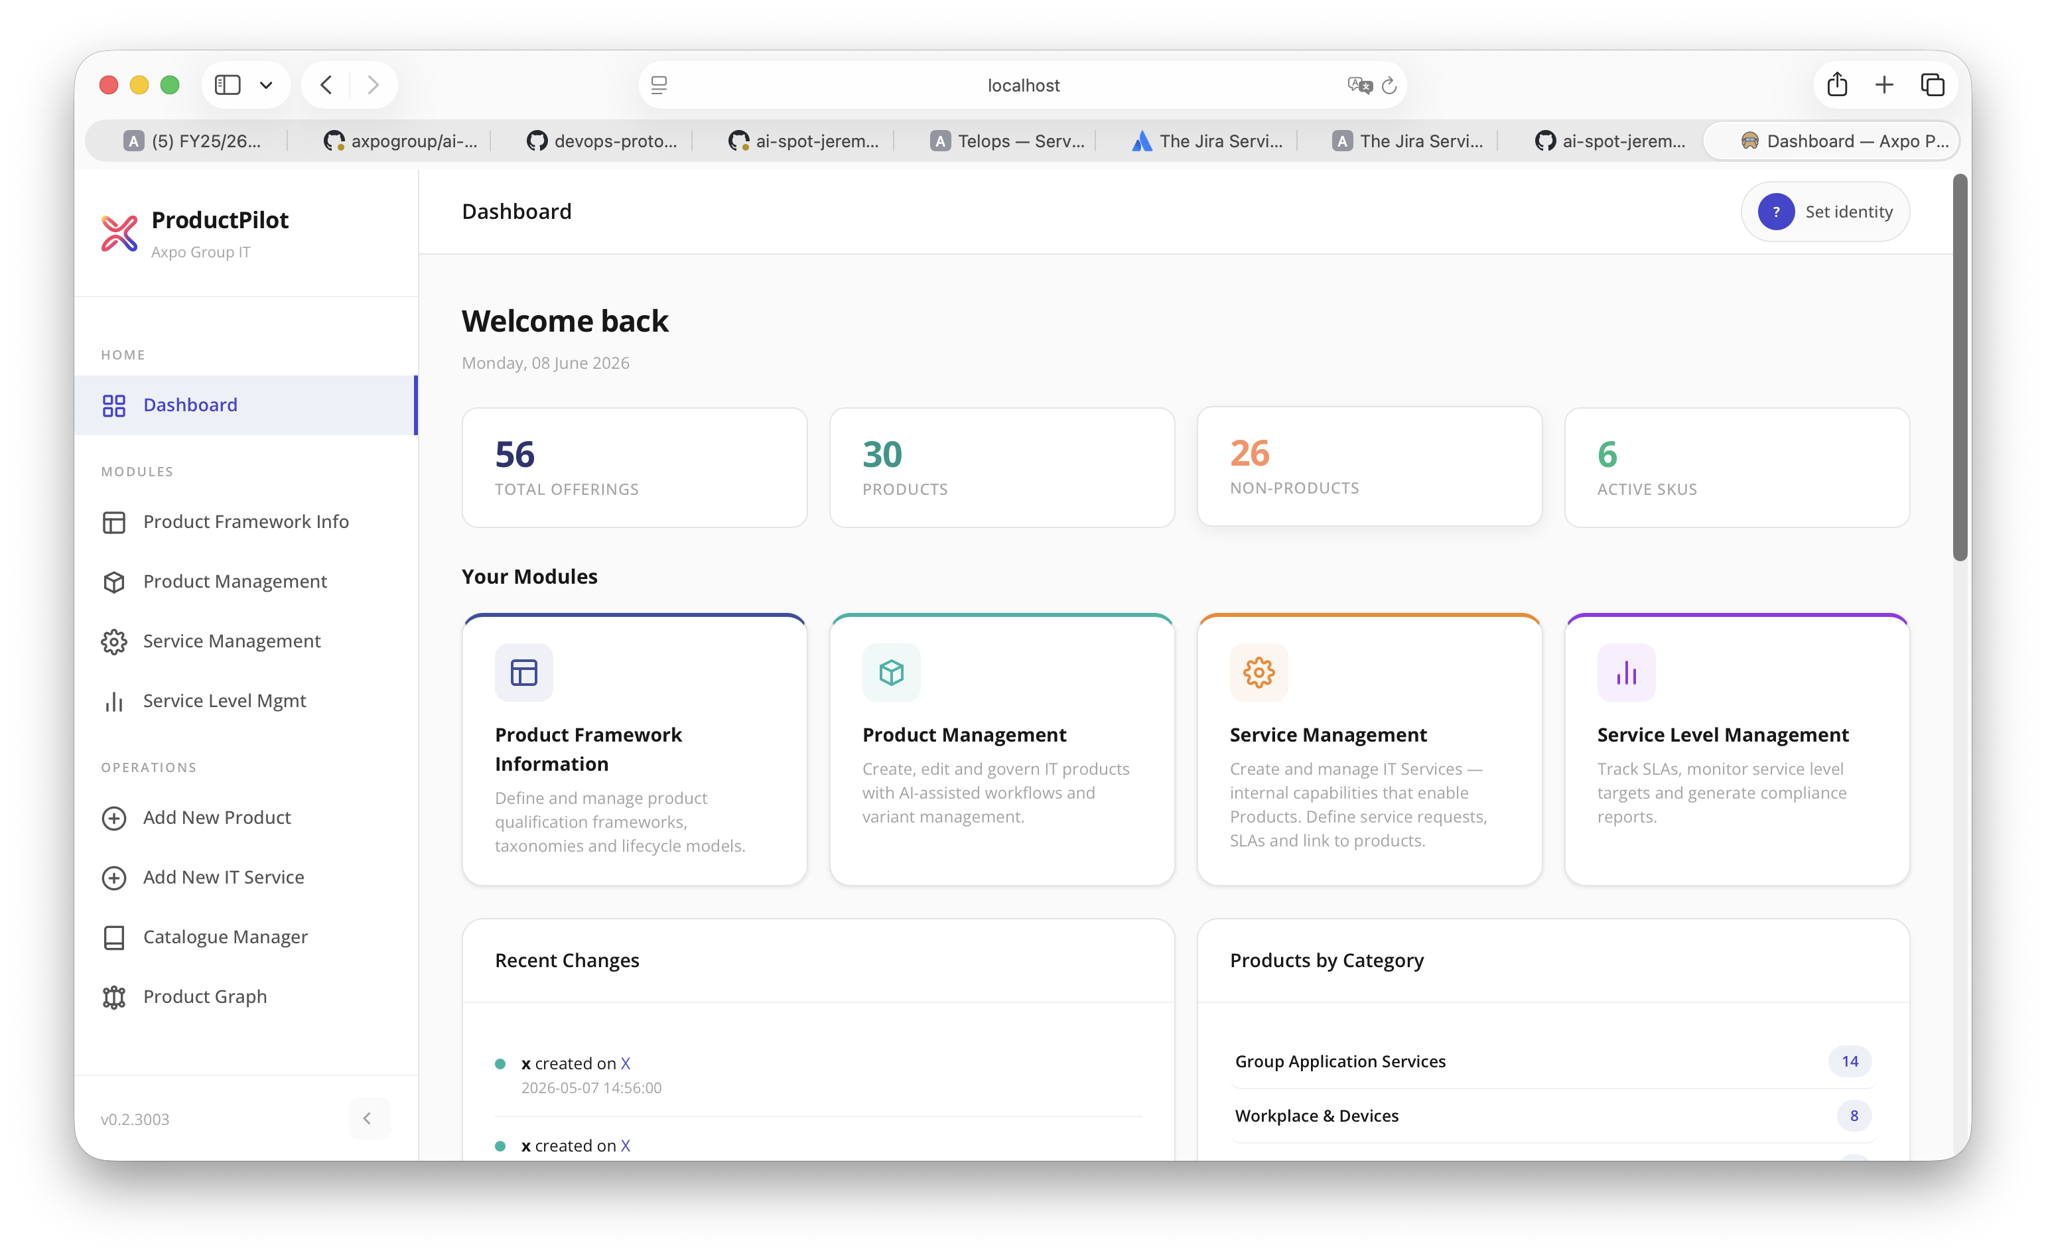Click the localhost address bar field
Image resolution: width=2046 pixels, height=1259 pixels.
pos(1022,85)
